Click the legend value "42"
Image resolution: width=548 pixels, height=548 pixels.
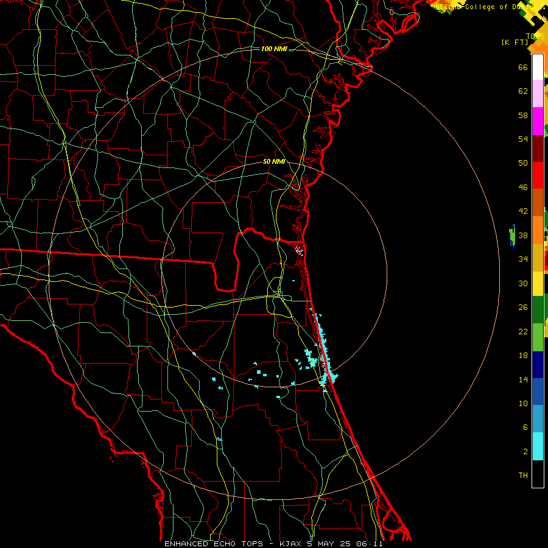pyautogui.click(x=523, y=211)
